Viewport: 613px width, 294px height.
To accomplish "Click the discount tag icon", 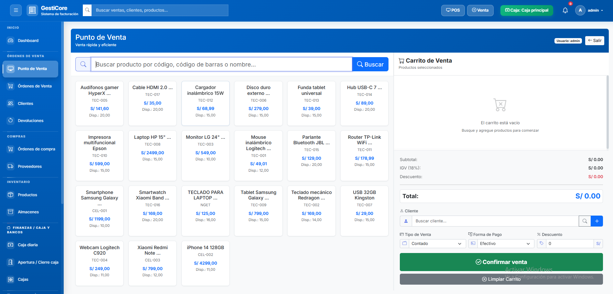I will click(x=542, y=244).
